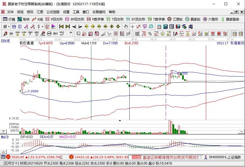Click chart scroll arrow at volume panel right
This screenshot has height=167, width=245.
click(241, 132)
